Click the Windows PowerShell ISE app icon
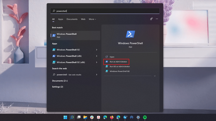The width and height of the screenshot is (216, 121). click(54, 50)
